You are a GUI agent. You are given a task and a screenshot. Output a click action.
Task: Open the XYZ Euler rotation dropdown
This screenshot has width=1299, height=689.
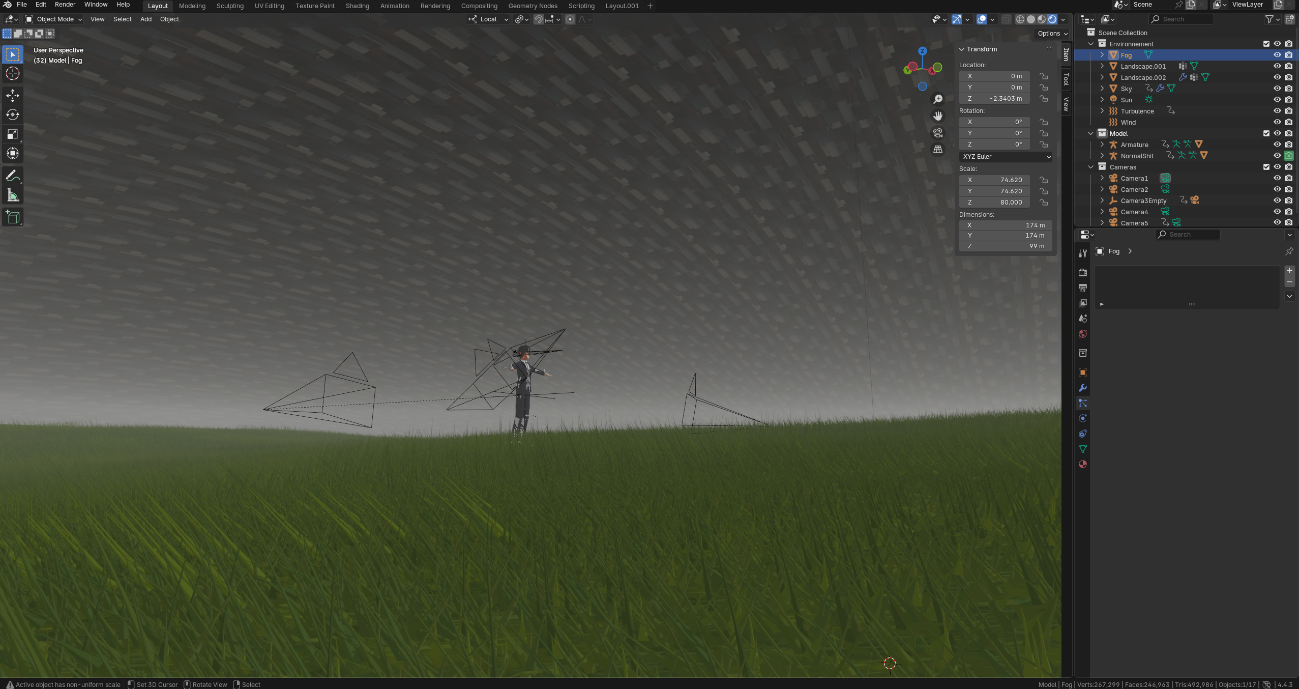point(1006,157)
